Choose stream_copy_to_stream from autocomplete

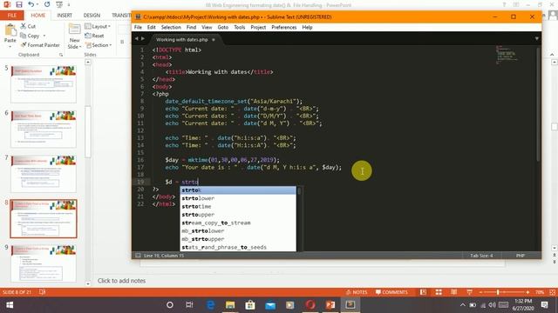[238, 223]
